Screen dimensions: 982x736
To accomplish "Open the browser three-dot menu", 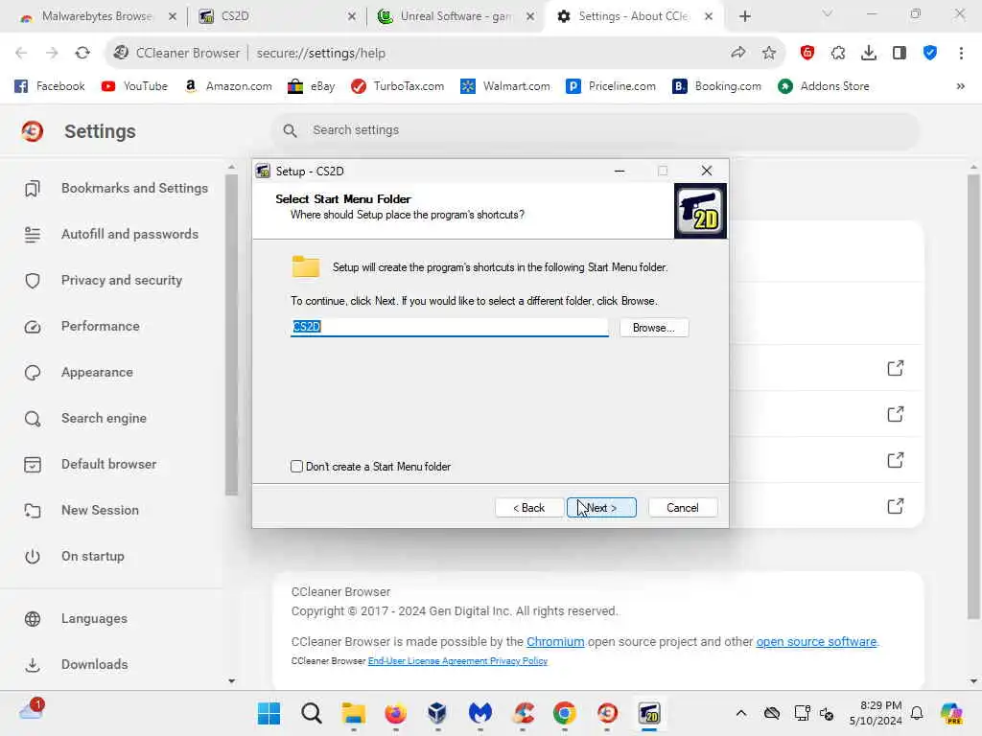I will click(961, 54).
